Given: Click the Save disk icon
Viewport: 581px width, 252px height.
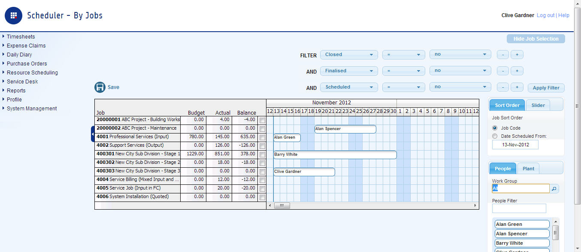Looking at the screenshot, I should pos(100,87).
